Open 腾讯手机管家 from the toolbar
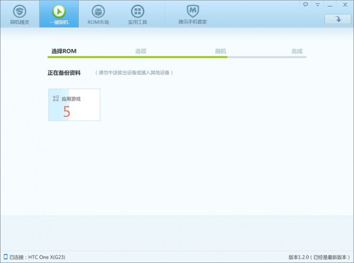Screen dimensions: 354x263 click(x=192, y=14)
